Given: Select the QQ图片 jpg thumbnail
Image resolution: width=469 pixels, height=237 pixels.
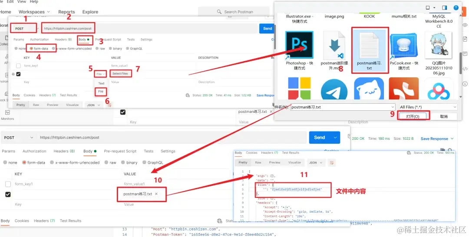Looking at the screenshot, I should (439, 46).
